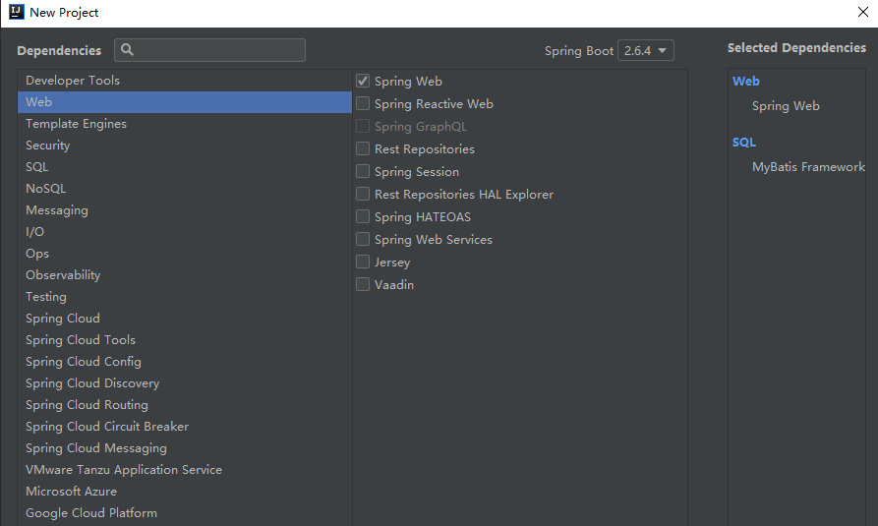Check the Spring HATEOAS checkbox
878x526 pixels.
coord(363,216)
